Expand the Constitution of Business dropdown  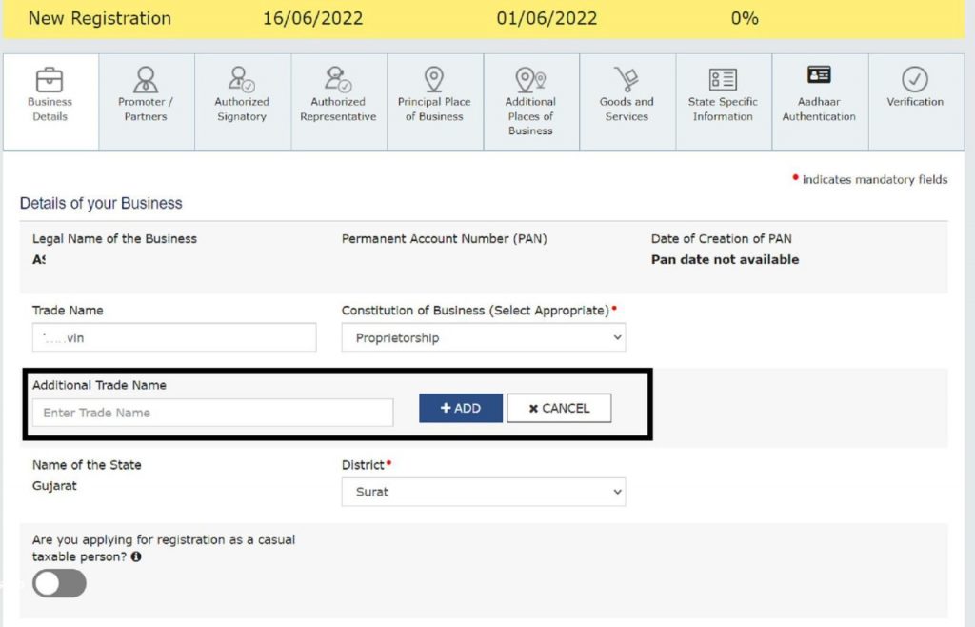[484, 337]
